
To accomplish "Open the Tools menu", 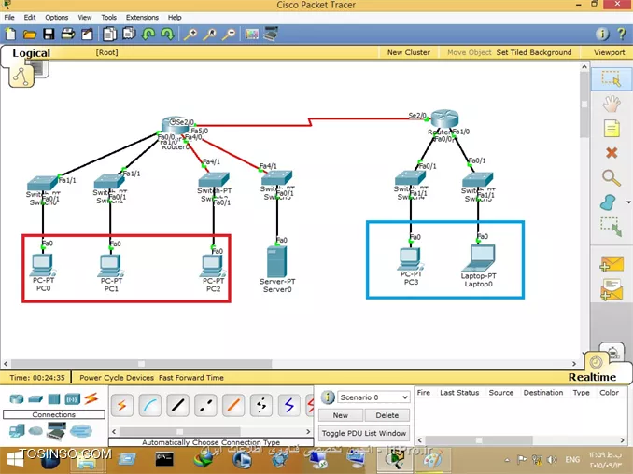I will (x=108, y=18).
